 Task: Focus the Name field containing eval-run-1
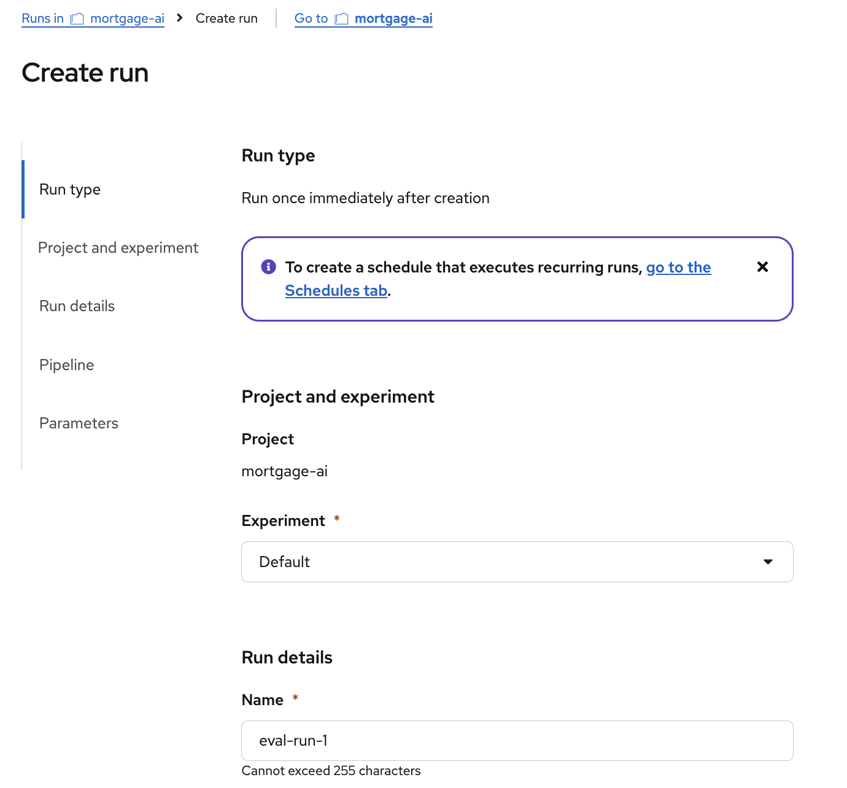(x=517, y=741)
